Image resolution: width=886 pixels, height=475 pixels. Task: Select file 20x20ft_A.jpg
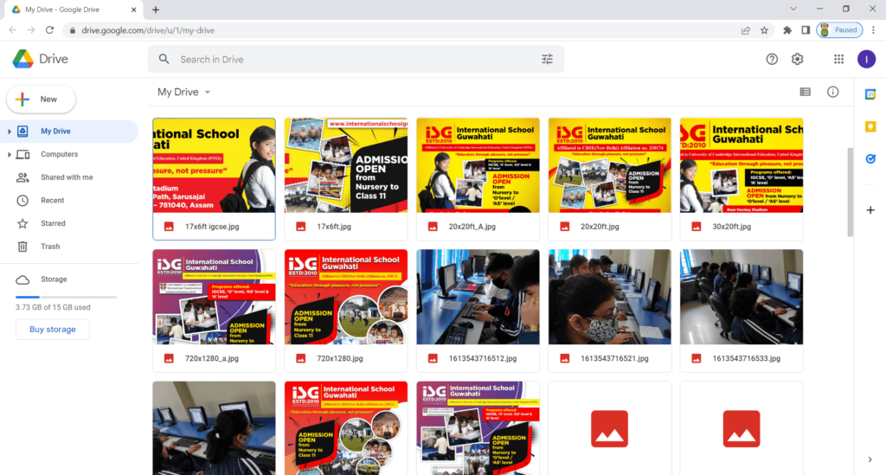tap(478, 179)
